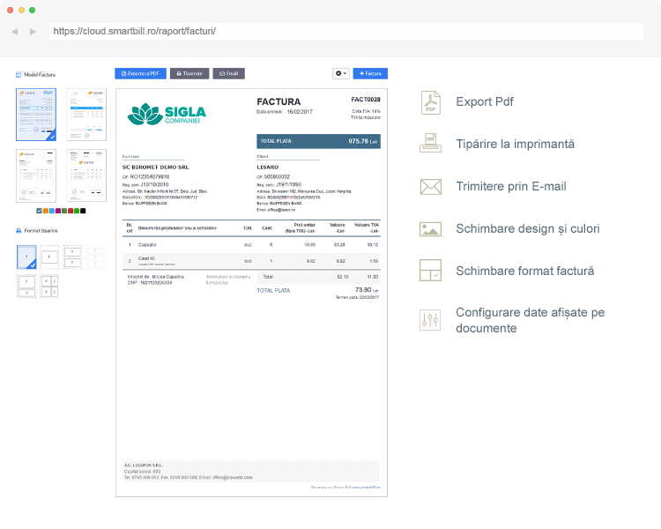661x529 pixels.
Task: Select the first checked print format thumbnail
Action: point(28,257)
